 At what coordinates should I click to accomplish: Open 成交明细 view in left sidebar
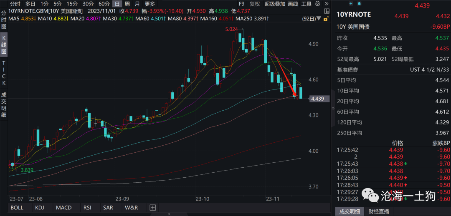pyautogui.click(x=4, y=105)
